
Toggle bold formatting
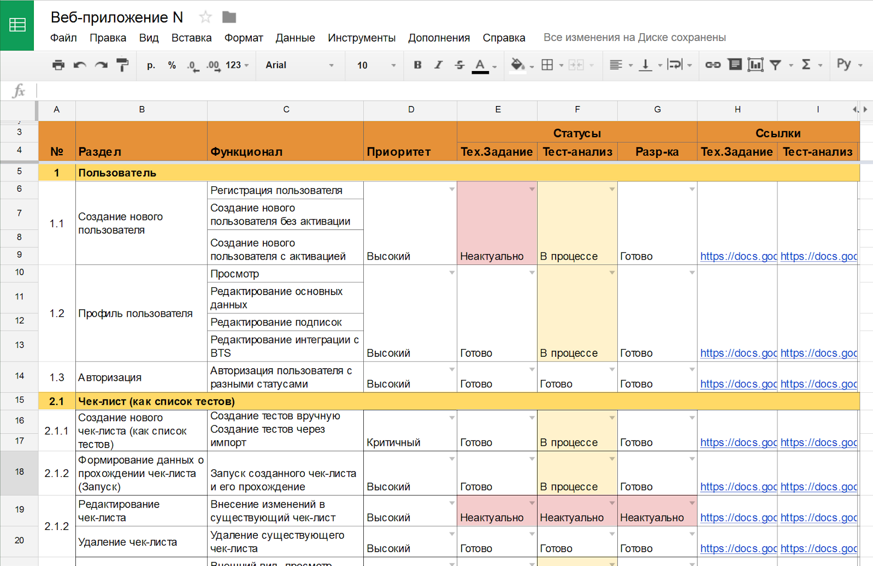click(417, 65)
